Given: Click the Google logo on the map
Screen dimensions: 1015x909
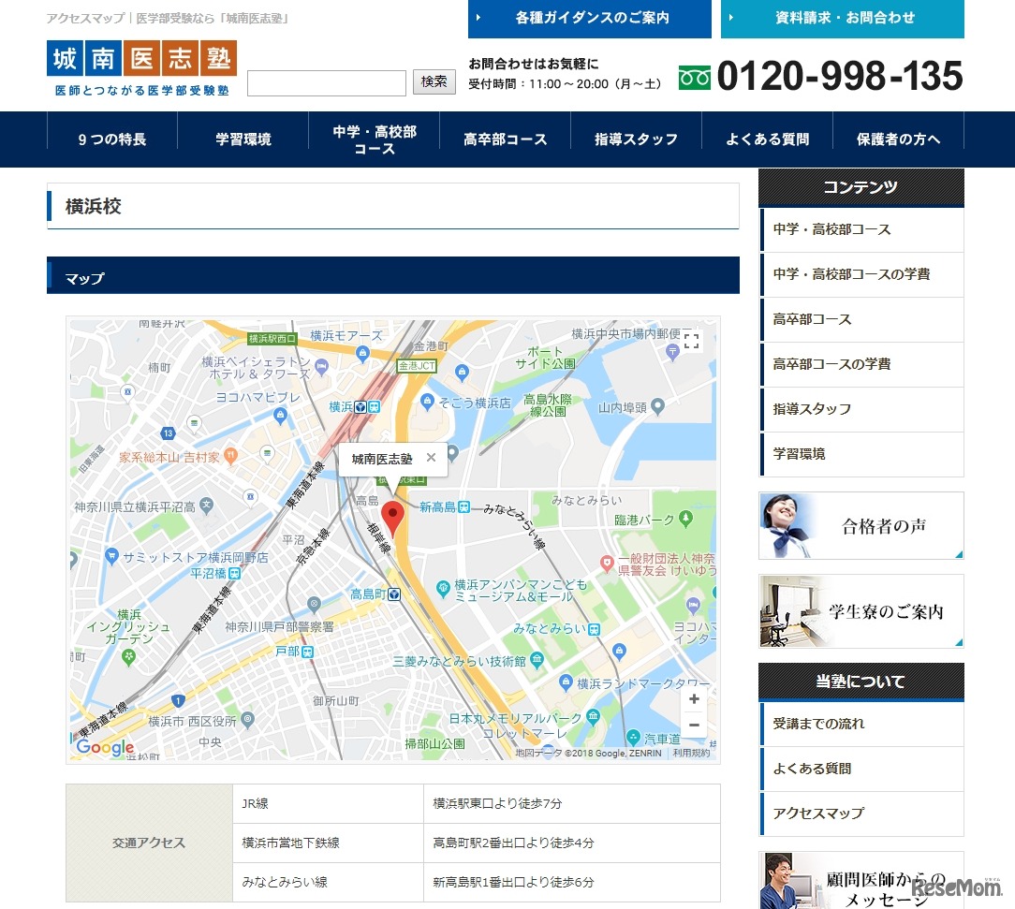Looking at the screenshot, I should [x=105, y=747].
